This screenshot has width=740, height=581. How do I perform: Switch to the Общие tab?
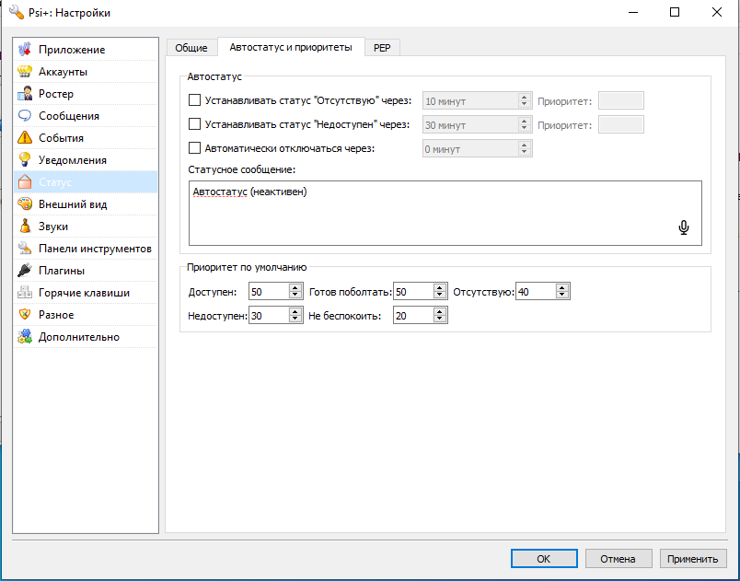(191, 48)
